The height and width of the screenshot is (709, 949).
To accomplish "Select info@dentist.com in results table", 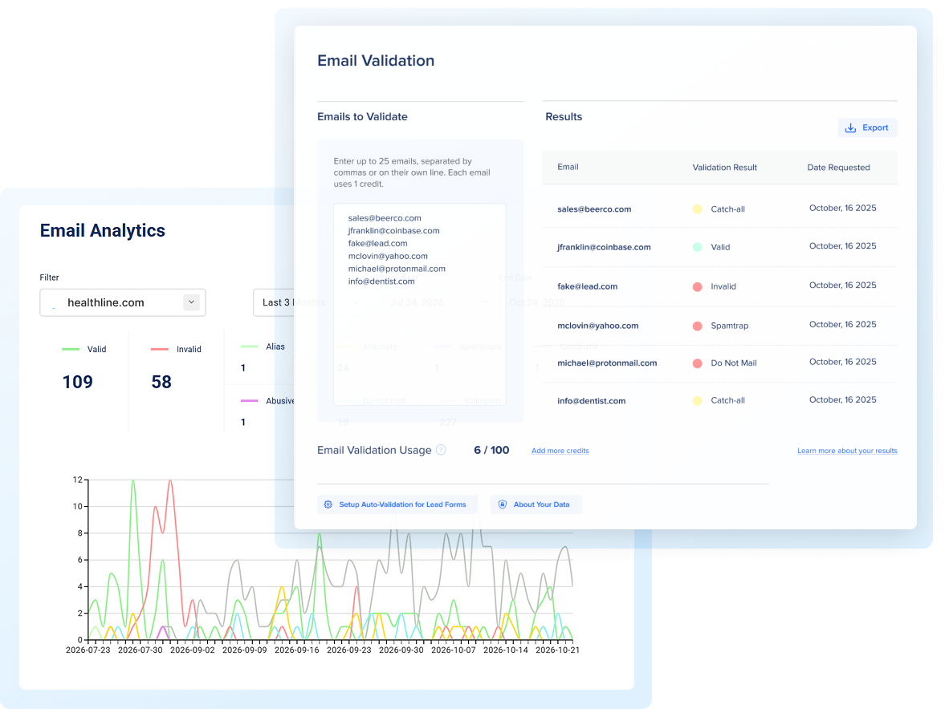I will pyautogui.click(x=591, y=401).
